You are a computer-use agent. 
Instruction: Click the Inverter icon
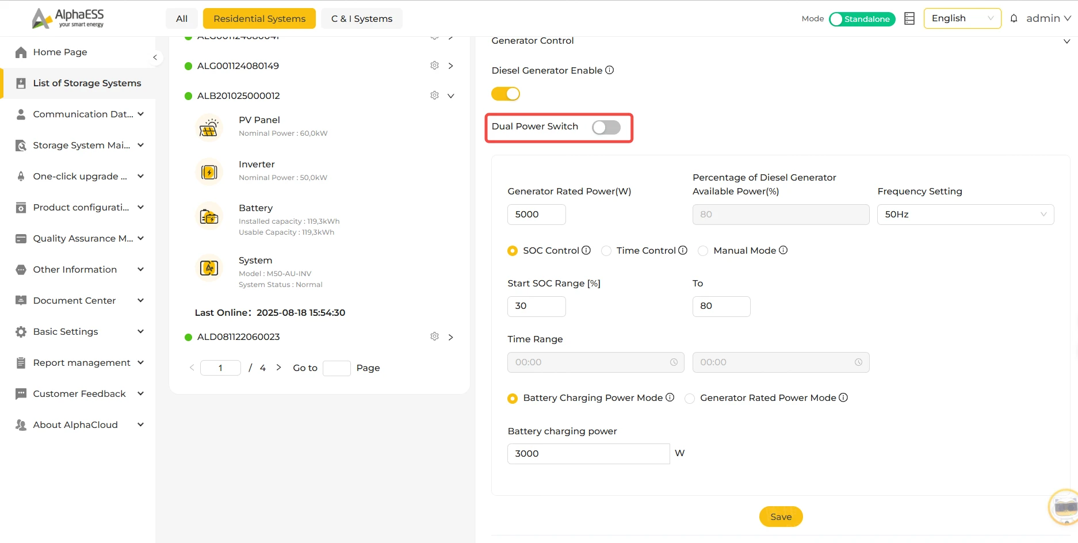tap(209, 171)
